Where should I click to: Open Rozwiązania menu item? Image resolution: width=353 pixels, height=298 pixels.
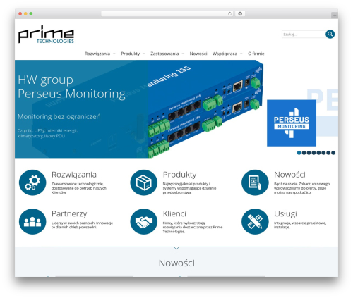[x=97, y=54]
